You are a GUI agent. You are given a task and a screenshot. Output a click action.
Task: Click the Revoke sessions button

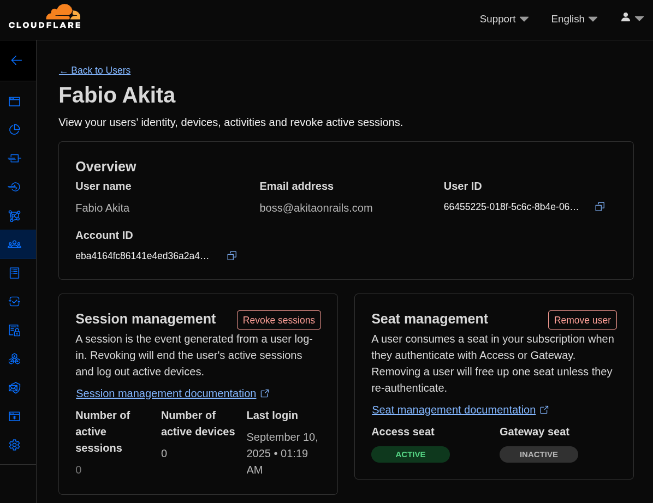(279, 320)
